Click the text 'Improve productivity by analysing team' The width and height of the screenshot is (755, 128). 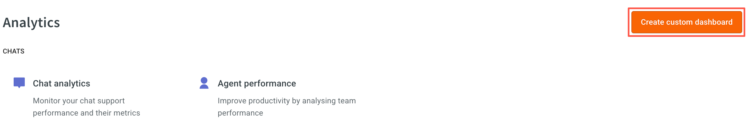click(x=287, y=101)
